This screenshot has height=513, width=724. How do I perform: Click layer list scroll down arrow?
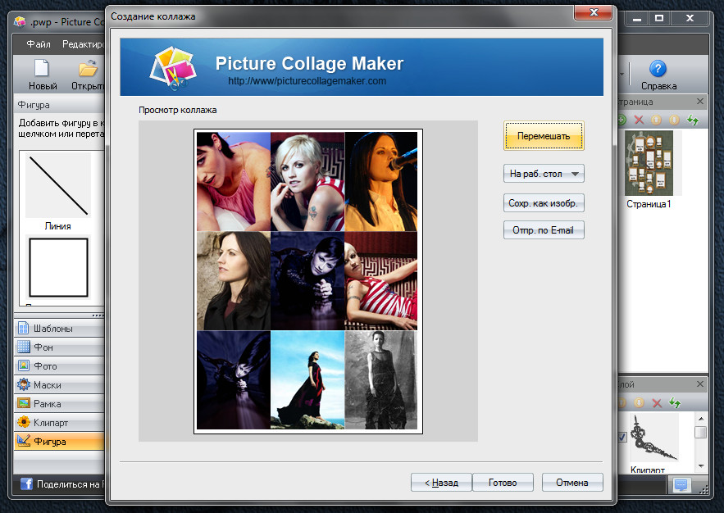click(x=701, y=466)
